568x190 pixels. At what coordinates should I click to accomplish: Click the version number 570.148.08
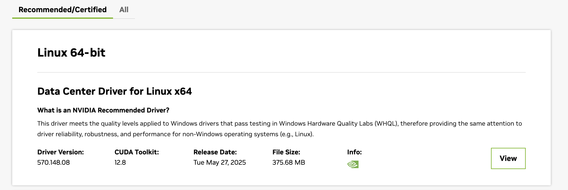pos(54,162)
